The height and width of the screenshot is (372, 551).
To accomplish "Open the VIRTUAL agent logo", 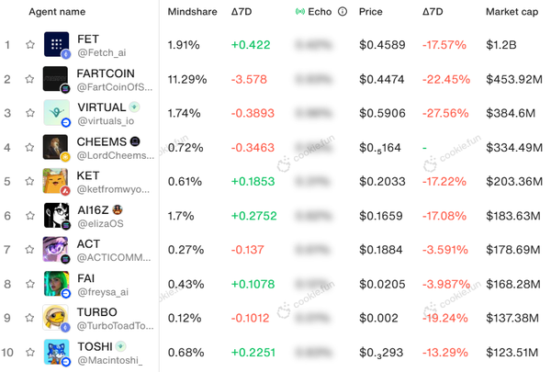I will (56, 113).
